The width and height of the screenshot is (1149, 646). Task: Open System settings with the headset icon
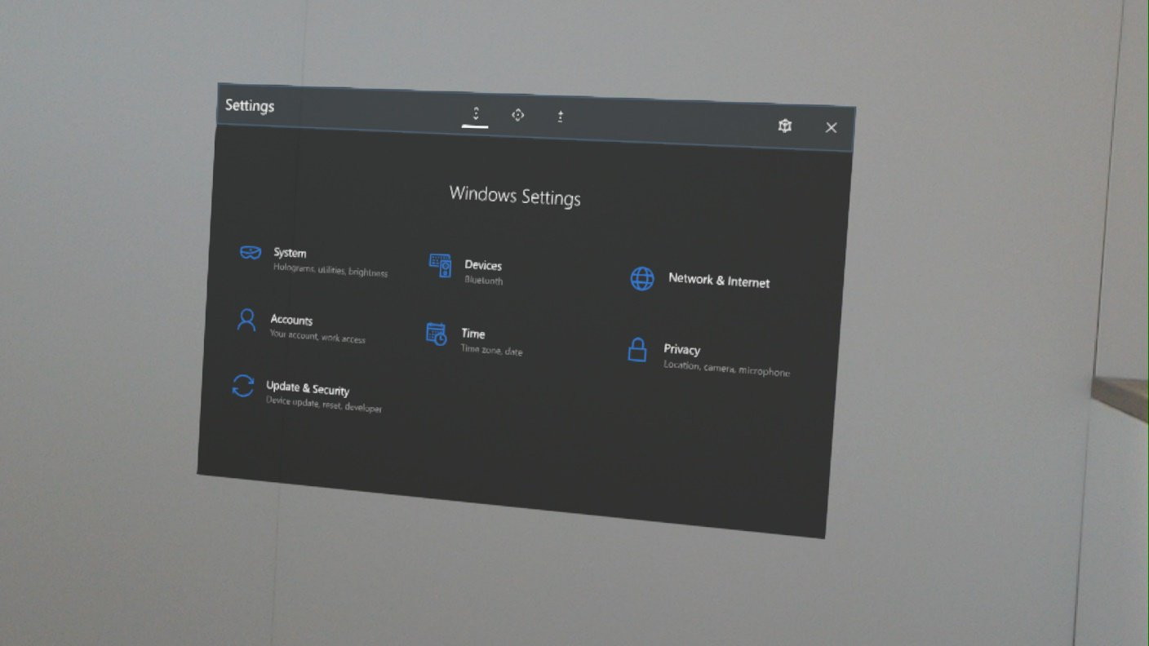click(313, 260)
